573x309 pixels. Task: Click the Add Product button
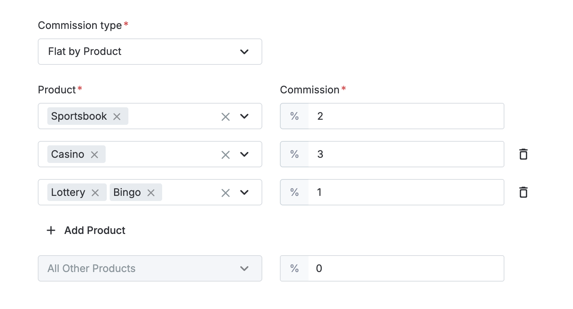click(x=86, y=230)
